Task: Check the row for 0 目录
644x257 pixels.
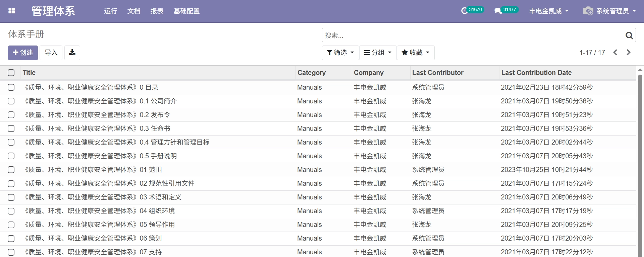Action: (x=11, y=87)
